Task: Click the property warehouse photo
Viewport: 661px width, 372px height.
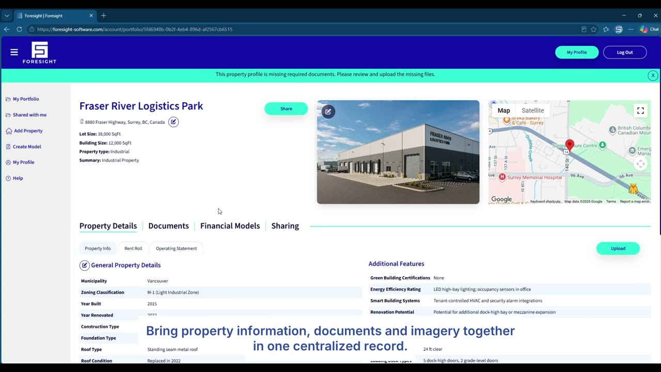Action: coord(398,152)
